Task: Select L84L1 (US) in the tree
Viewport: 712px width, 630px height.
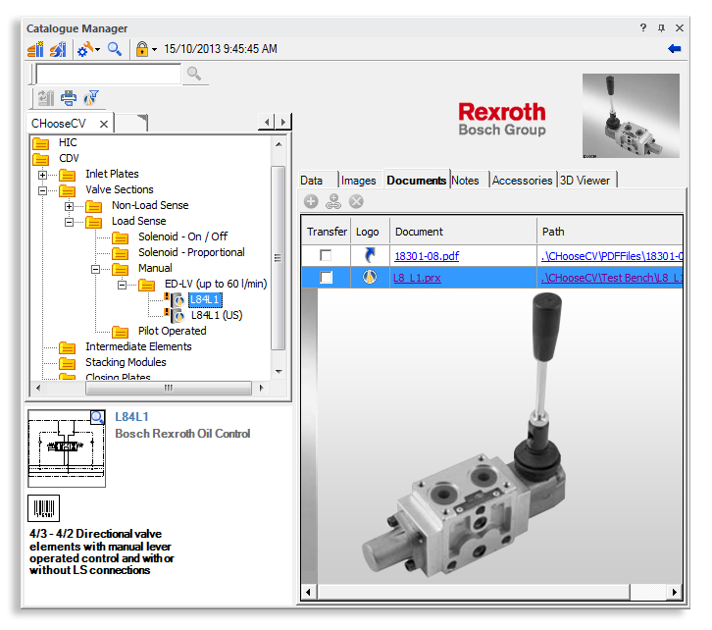Action: coord(216,315)
